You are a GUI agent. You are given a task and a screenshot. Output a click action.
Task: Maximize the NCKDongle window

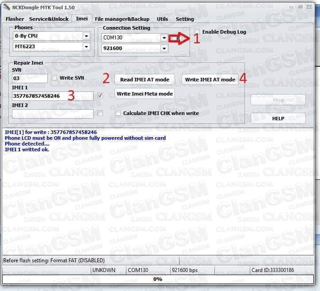point(300,7)
